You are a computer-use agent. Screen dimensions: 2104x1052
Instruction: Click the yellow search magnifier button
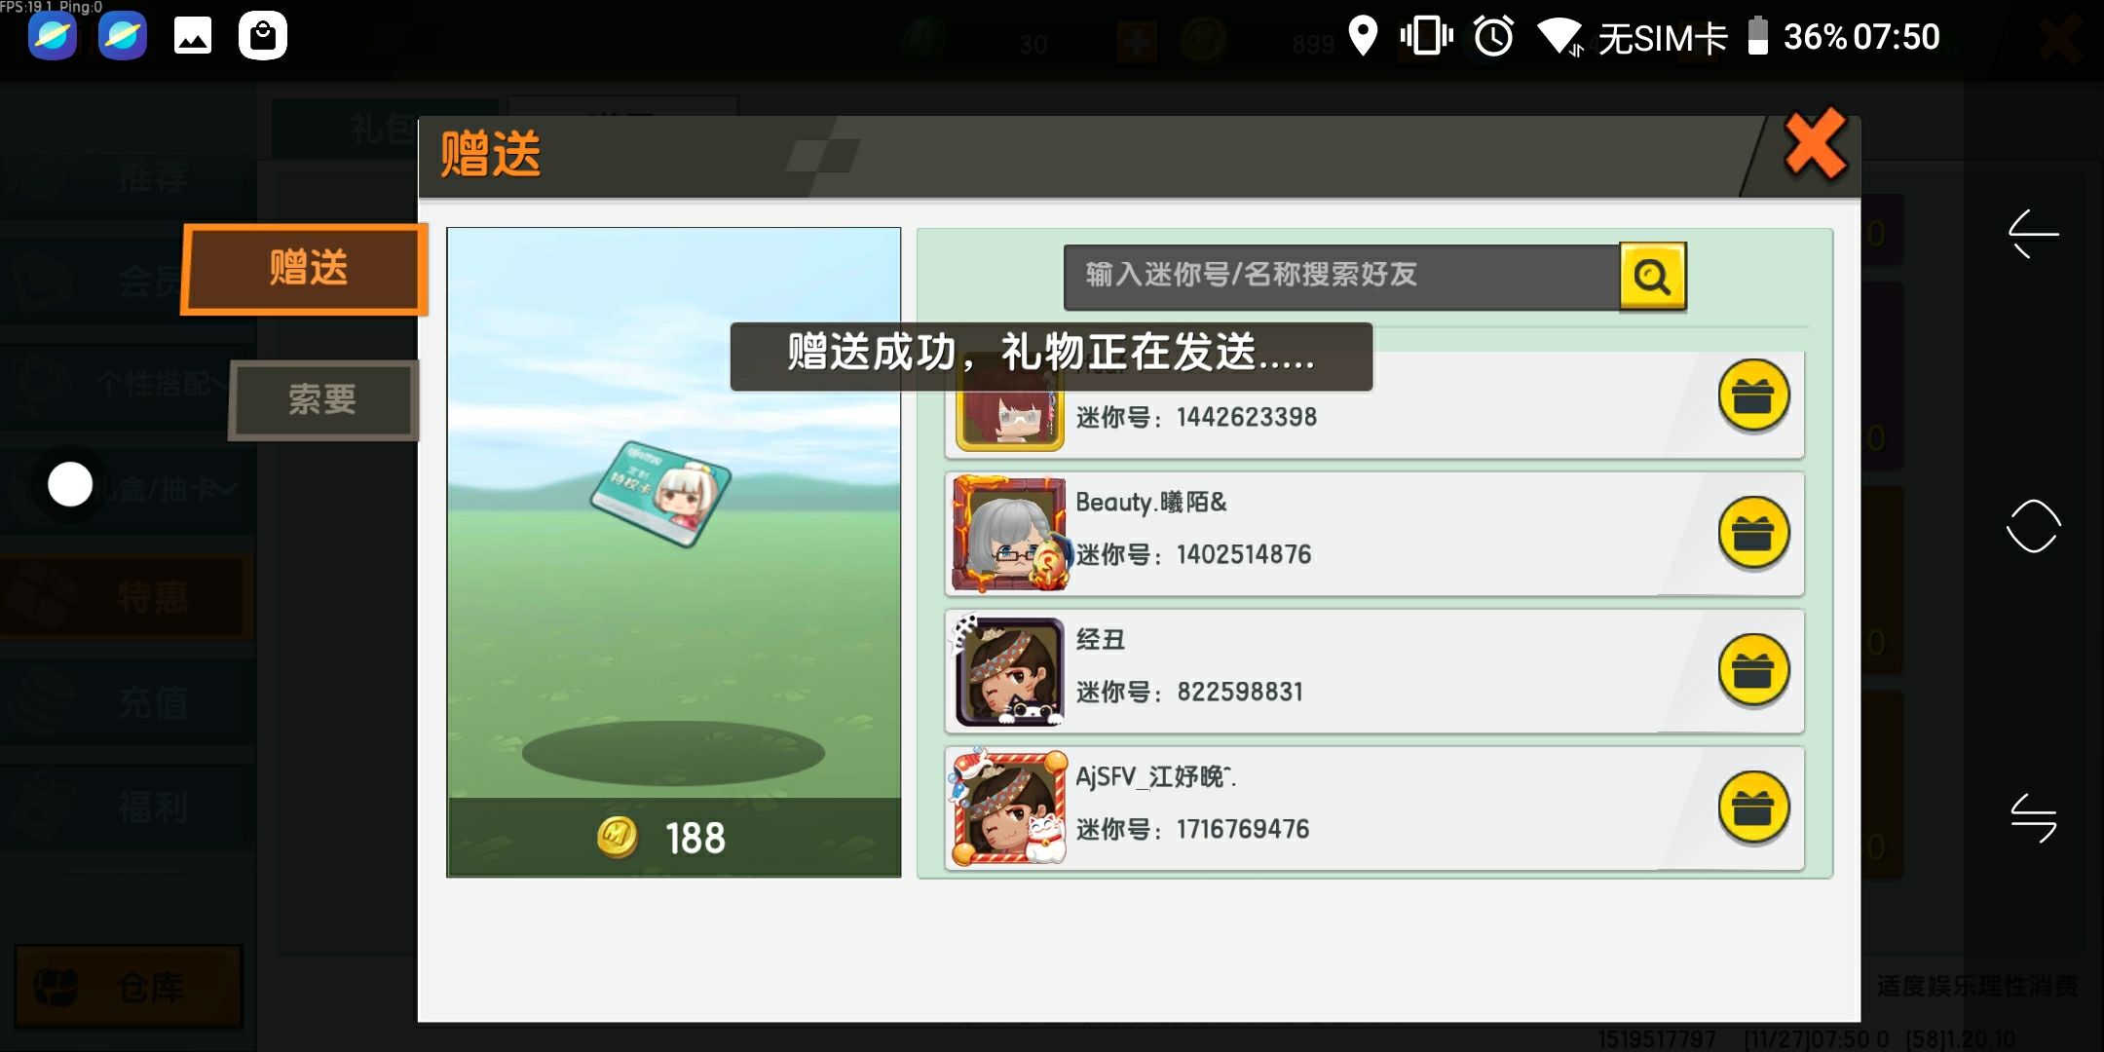click(x=1652, y=277)
